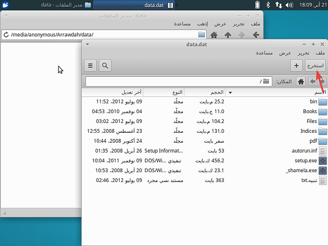
Task: Open the hamburger menu in archive toolbar
Action: click(91, 65)
